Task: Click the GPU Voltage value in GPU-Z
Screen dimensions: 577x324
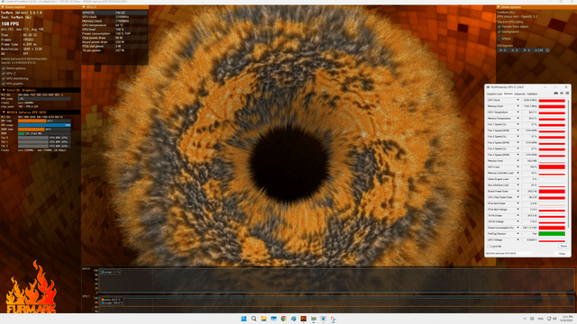Action: 529,240
